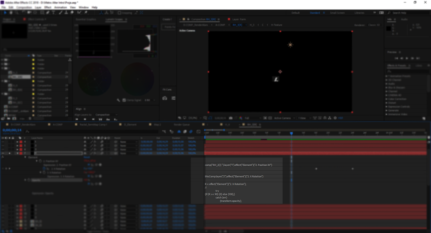
Task: Click the snapshot camera icon in viewer
Action: pos(231,118)
